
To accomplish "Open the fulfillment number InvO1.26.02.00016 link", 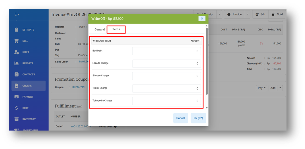I will [x=81, y=127].
